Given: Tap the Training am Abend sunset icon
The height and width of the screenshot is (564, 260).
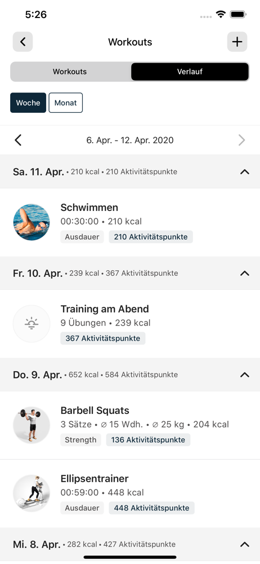Looking at the screenshot, I should [x=32, y=324].
